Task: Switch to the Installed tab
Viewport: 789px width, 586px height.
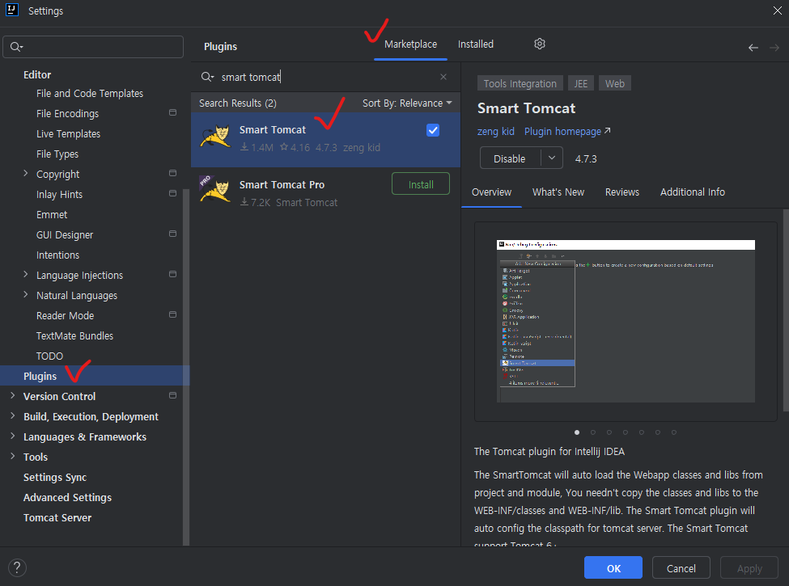Action: click(476, 44)
